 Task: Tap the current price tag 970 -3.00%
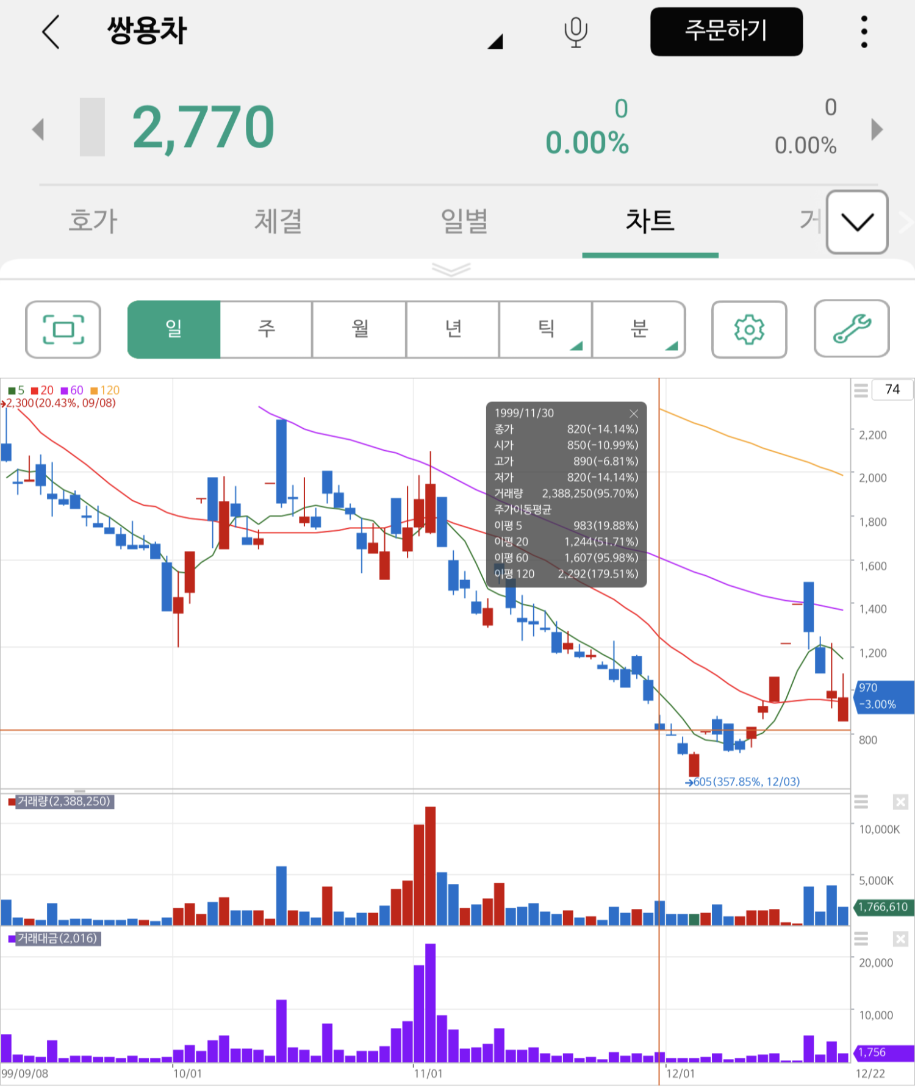point(884,696)
